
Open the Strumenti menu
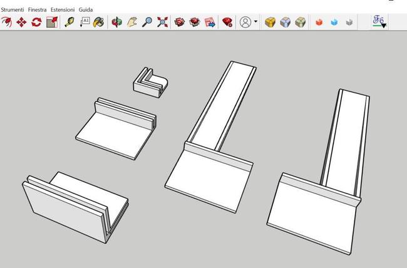click(x=13, y=10)
